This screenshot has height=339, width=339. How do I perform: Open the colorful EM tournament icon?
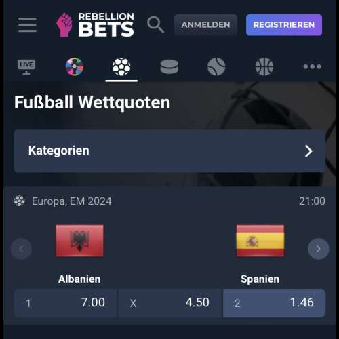tap(75, 66)
